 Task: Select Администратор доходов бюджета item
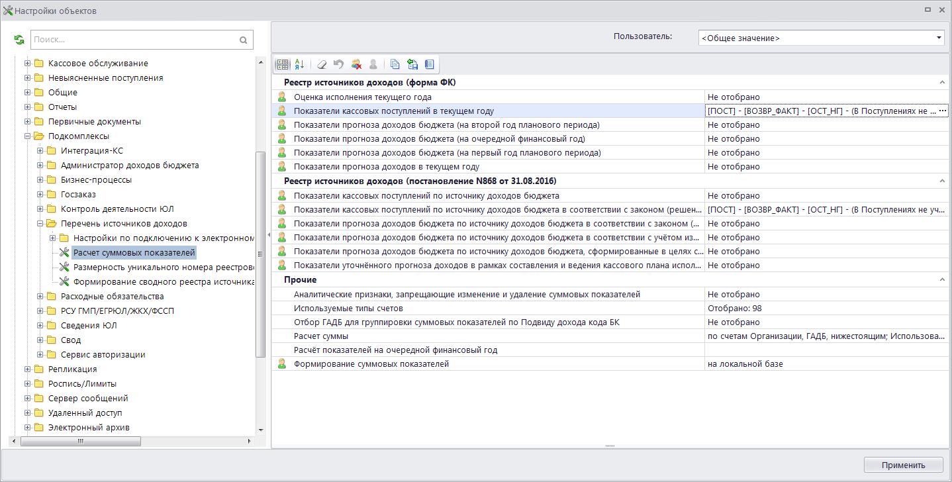[130, 166]
